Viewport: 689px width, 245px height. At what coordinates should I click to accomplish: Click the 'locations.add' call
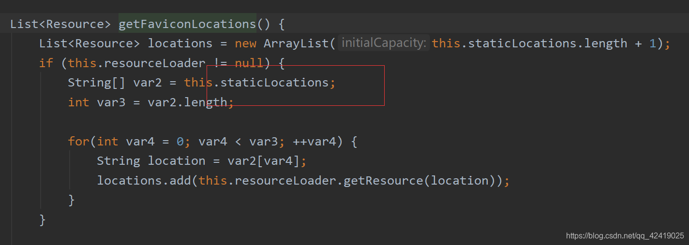(x=144, y=181)
